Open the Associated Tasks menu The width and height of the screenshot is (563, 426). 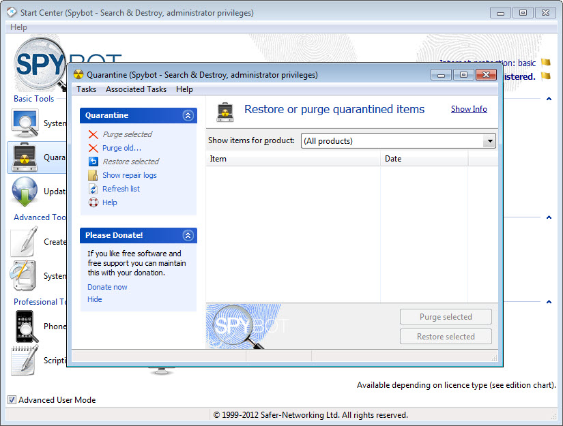click(x=136, y=89)
